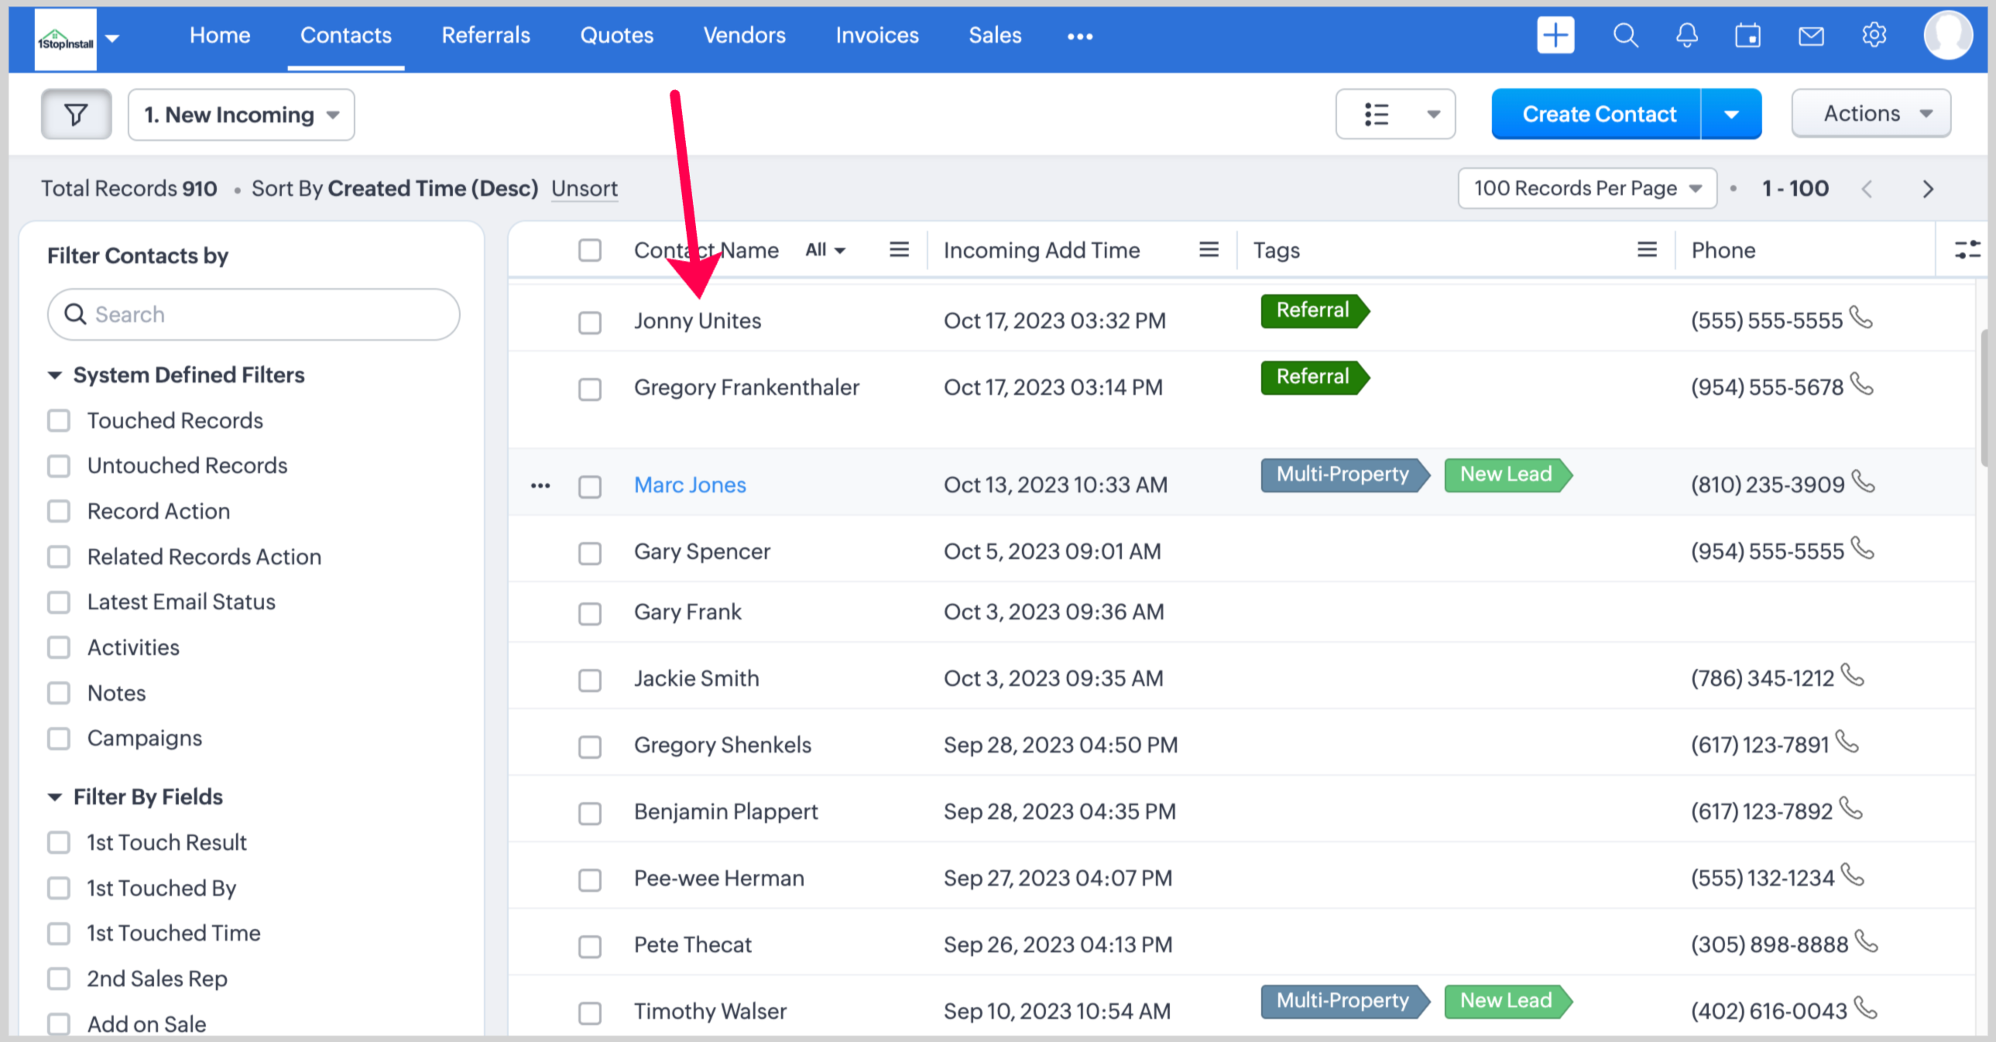
Task: Open the calendar icon in header
Action: tap(1747, 36)
